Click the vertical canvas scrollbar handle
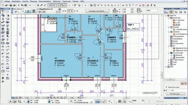The height and width of the screenshot is (105, 188). 162,75
